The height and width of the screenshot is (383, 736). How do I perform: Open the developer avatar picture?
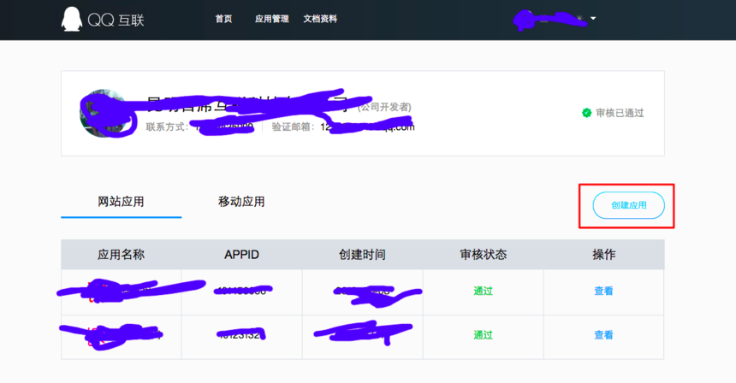[x=101, y=111]
